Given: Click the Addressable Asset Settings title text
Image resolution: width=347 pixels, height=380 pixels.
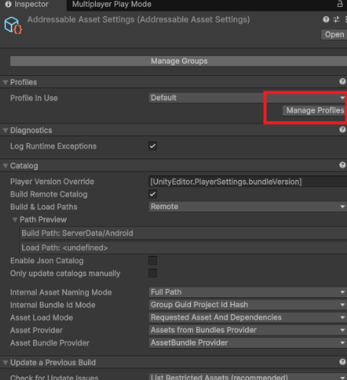Looking at the screenshot, I should tap(139, 20).
